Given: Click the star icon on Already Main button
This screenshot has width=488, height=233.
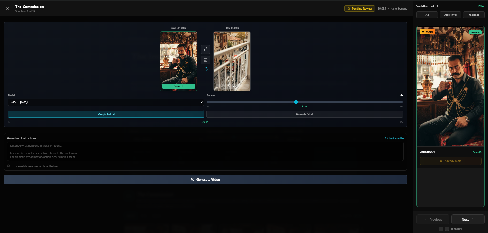Looking at the screenshot, I should (x=441, y=161).
